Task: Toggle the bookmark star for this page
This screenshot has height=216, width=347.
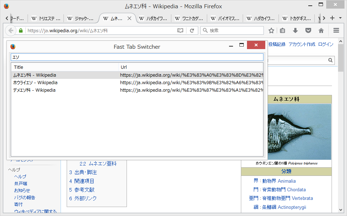Action: 271,30
